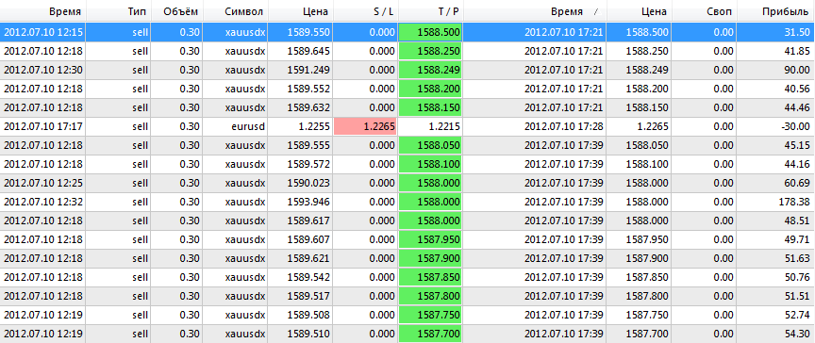Select the open time 2012.07.10 12:30
This screenshot has width=815, height=343.
(43, 70)
